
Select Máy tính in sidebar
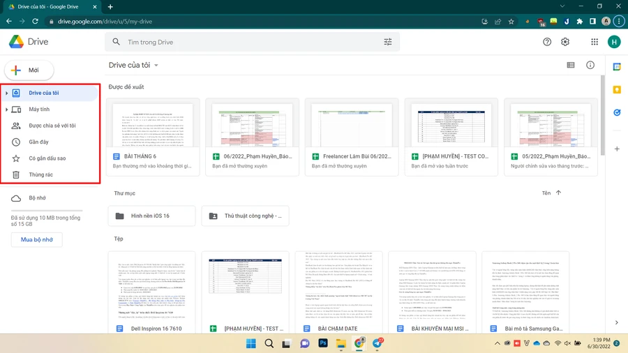click(50, 110)
